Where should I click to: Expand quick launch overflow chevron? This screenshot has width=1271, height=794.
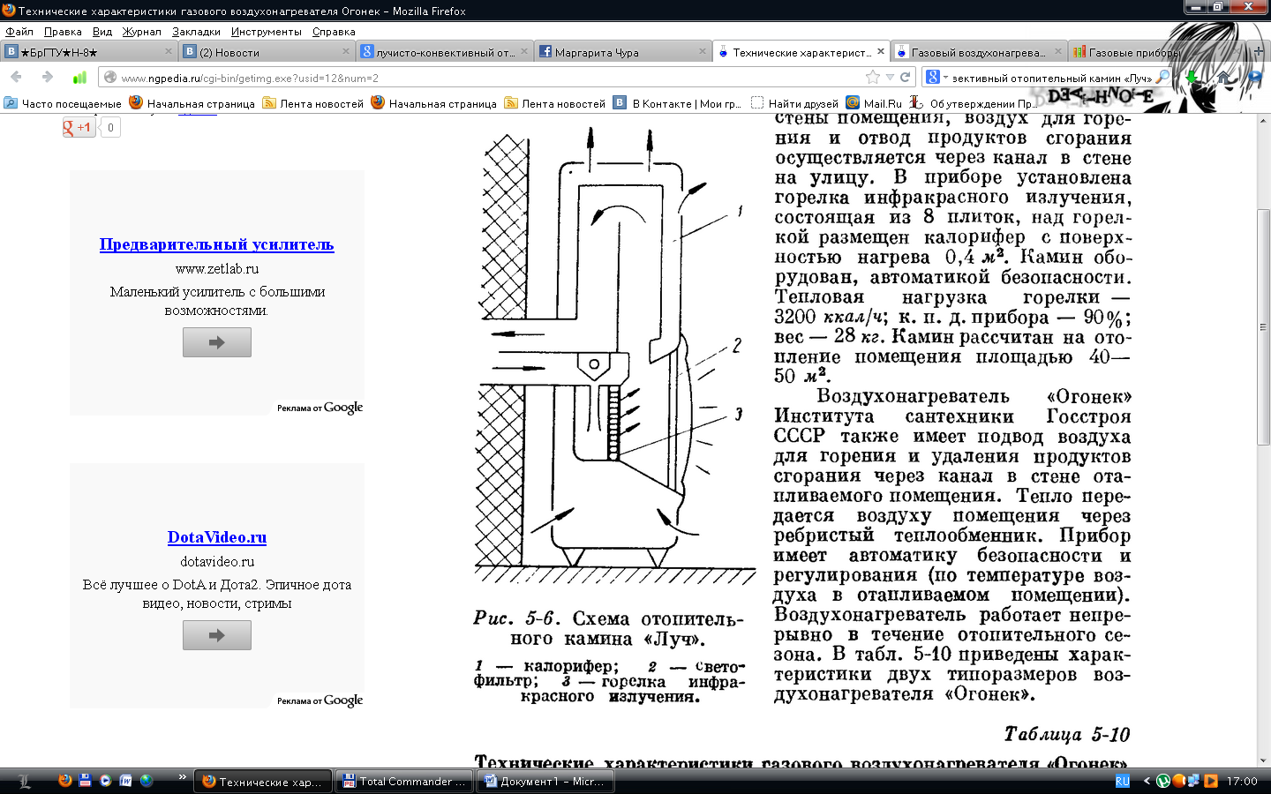tap(182, 778)
